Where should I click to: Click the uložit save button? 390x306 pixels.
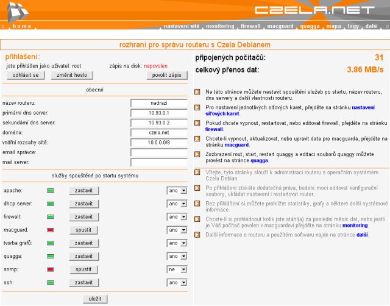click(x=94, y=299)
